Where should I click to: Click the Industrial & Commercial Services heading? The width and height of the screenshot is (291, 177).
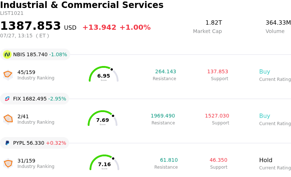[82, 5]
